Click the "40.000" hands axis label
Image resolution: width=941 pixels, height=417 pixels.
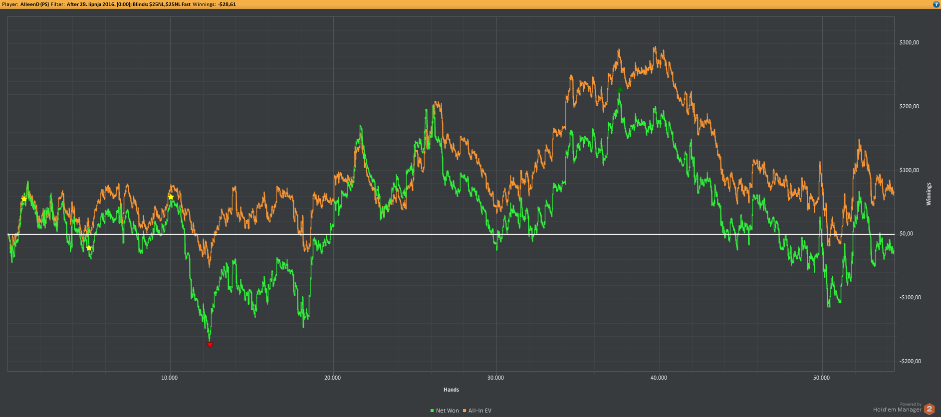659,378
